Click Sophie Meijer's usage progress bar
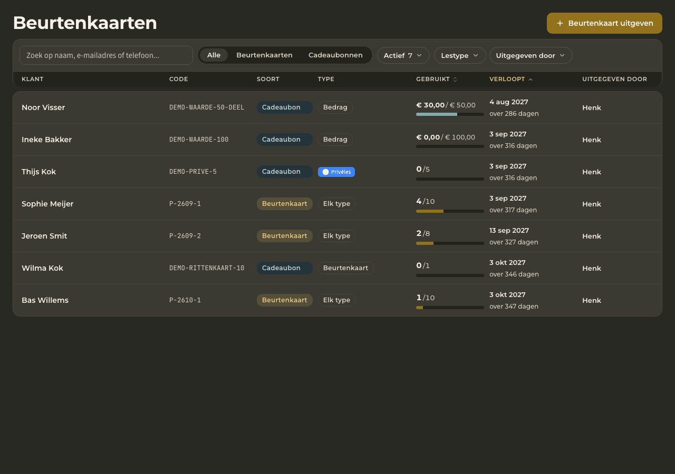Viewport: 675px width, 474px height. [450, 211]
